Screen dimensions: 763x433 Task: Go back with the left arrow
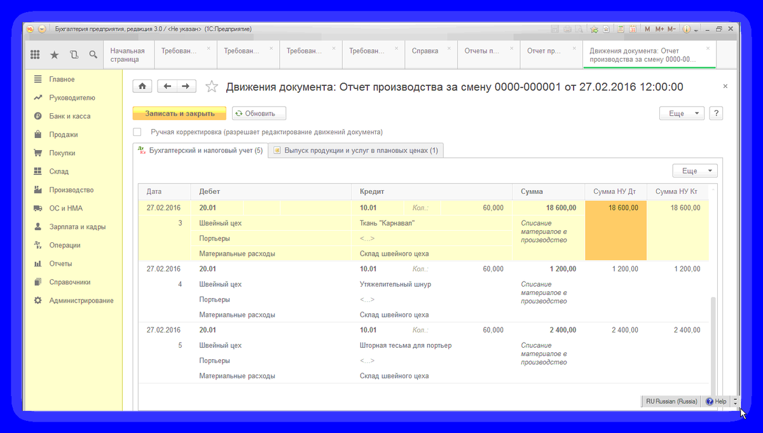point(167,86)
